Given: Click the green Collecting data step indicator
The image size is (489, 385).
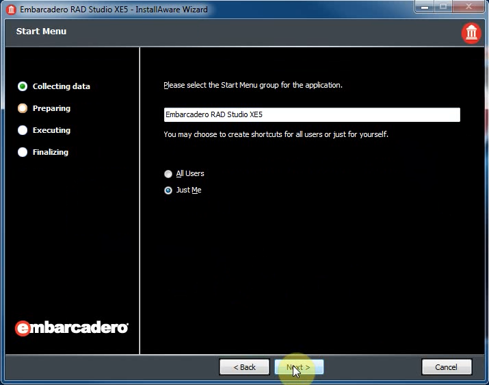Looking at the screenshot, I should (23, 86).
